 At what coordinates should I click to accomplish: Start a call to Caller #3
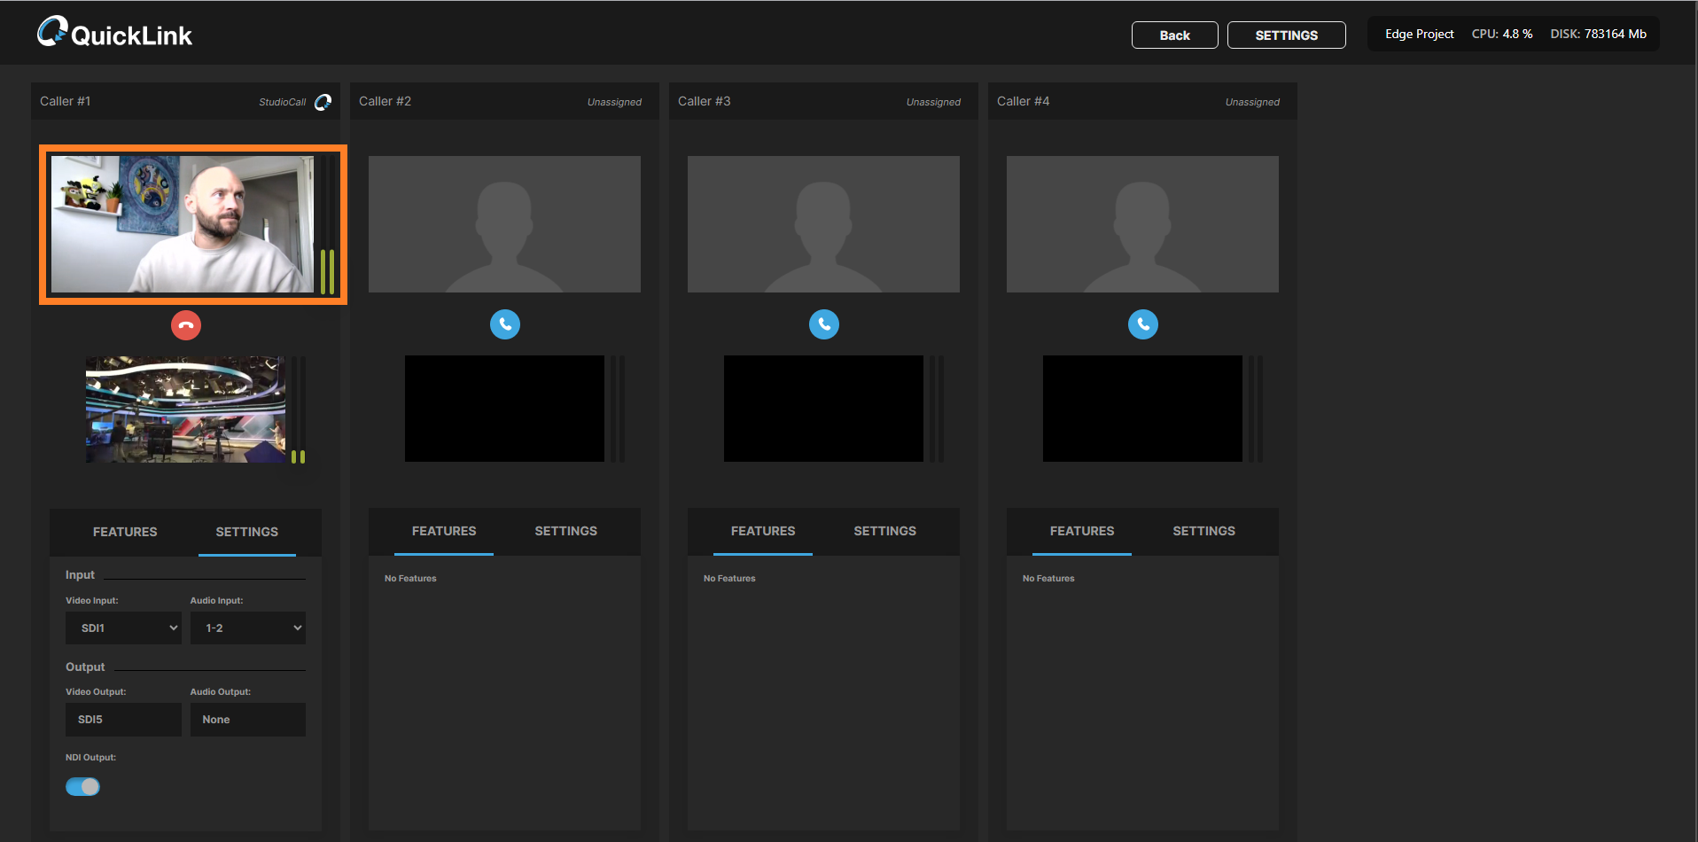[823, 324]
